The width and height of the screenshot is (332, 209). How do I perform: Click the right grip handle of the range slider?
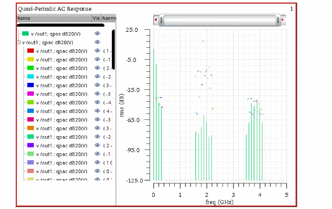pyautogui.click(x=278, y=20)
